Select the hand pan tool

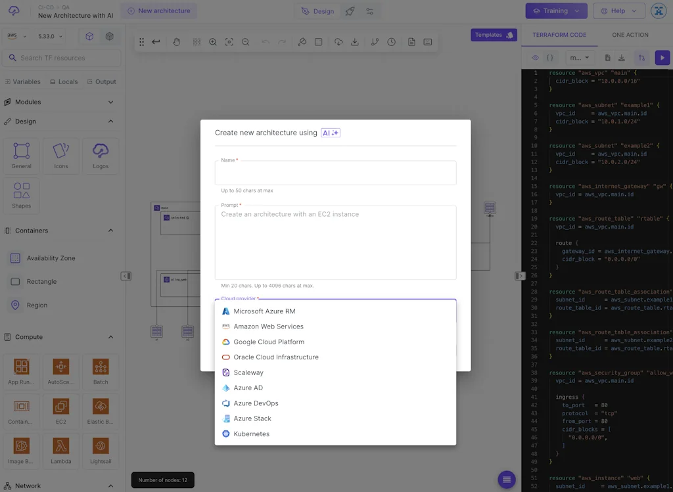tap(177, 42)
